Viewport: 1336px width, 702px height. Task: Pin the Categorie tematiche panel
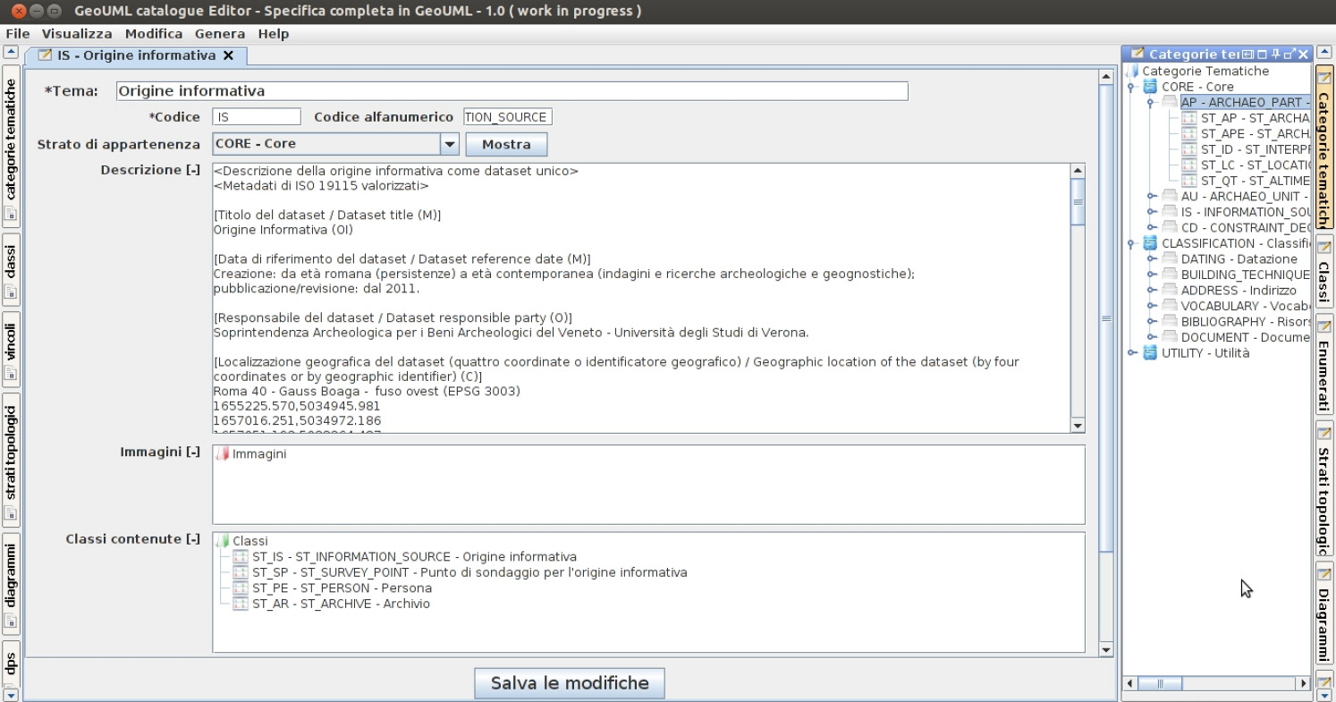[x=1276, y=55]
